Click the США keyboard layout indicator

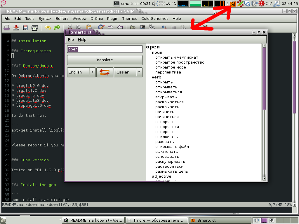[x=269, y=3]
